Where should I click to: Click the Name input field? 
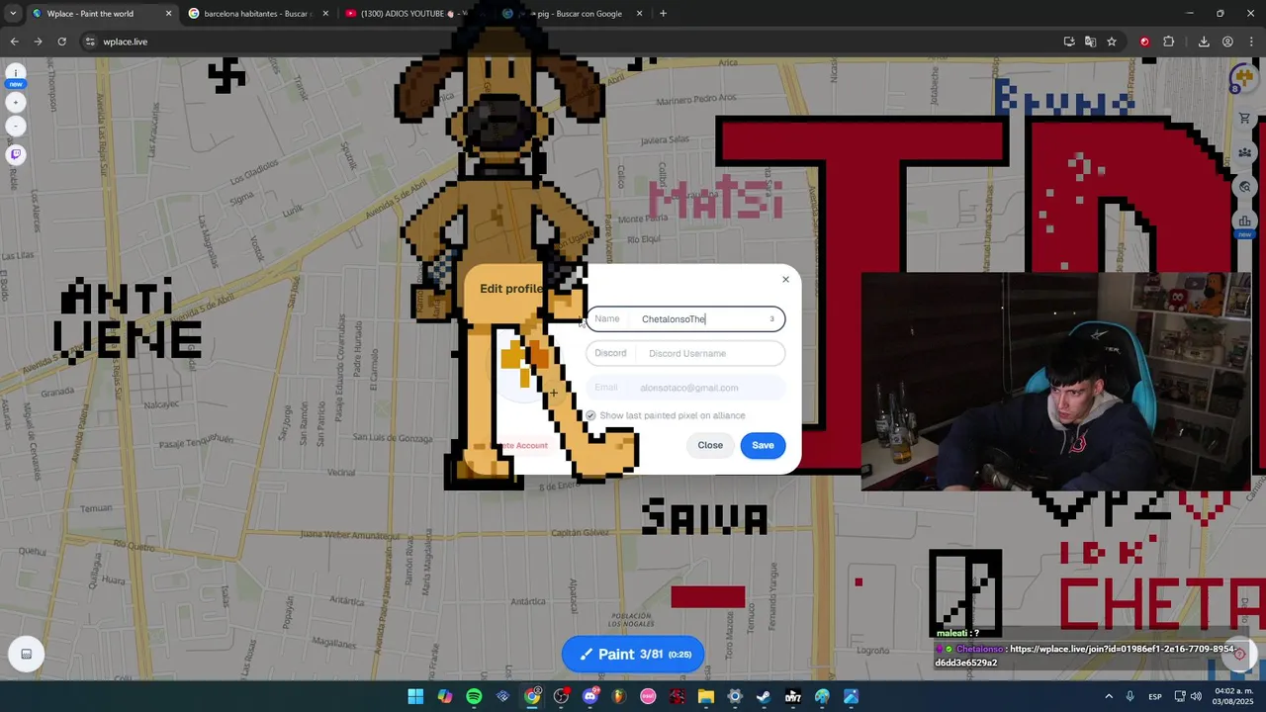(x=685, y=318)
